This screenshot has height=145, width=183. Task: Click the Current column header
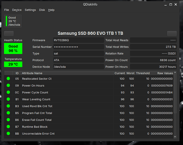(119, 73)
